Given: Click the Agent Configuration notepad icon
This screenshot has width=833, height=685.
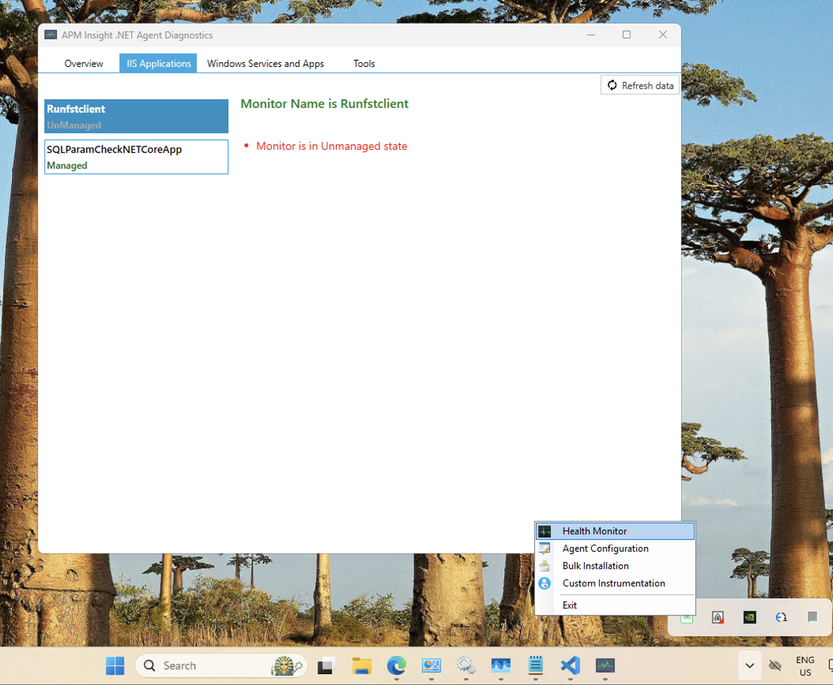Looking at the screenshot, I should 545,549.
